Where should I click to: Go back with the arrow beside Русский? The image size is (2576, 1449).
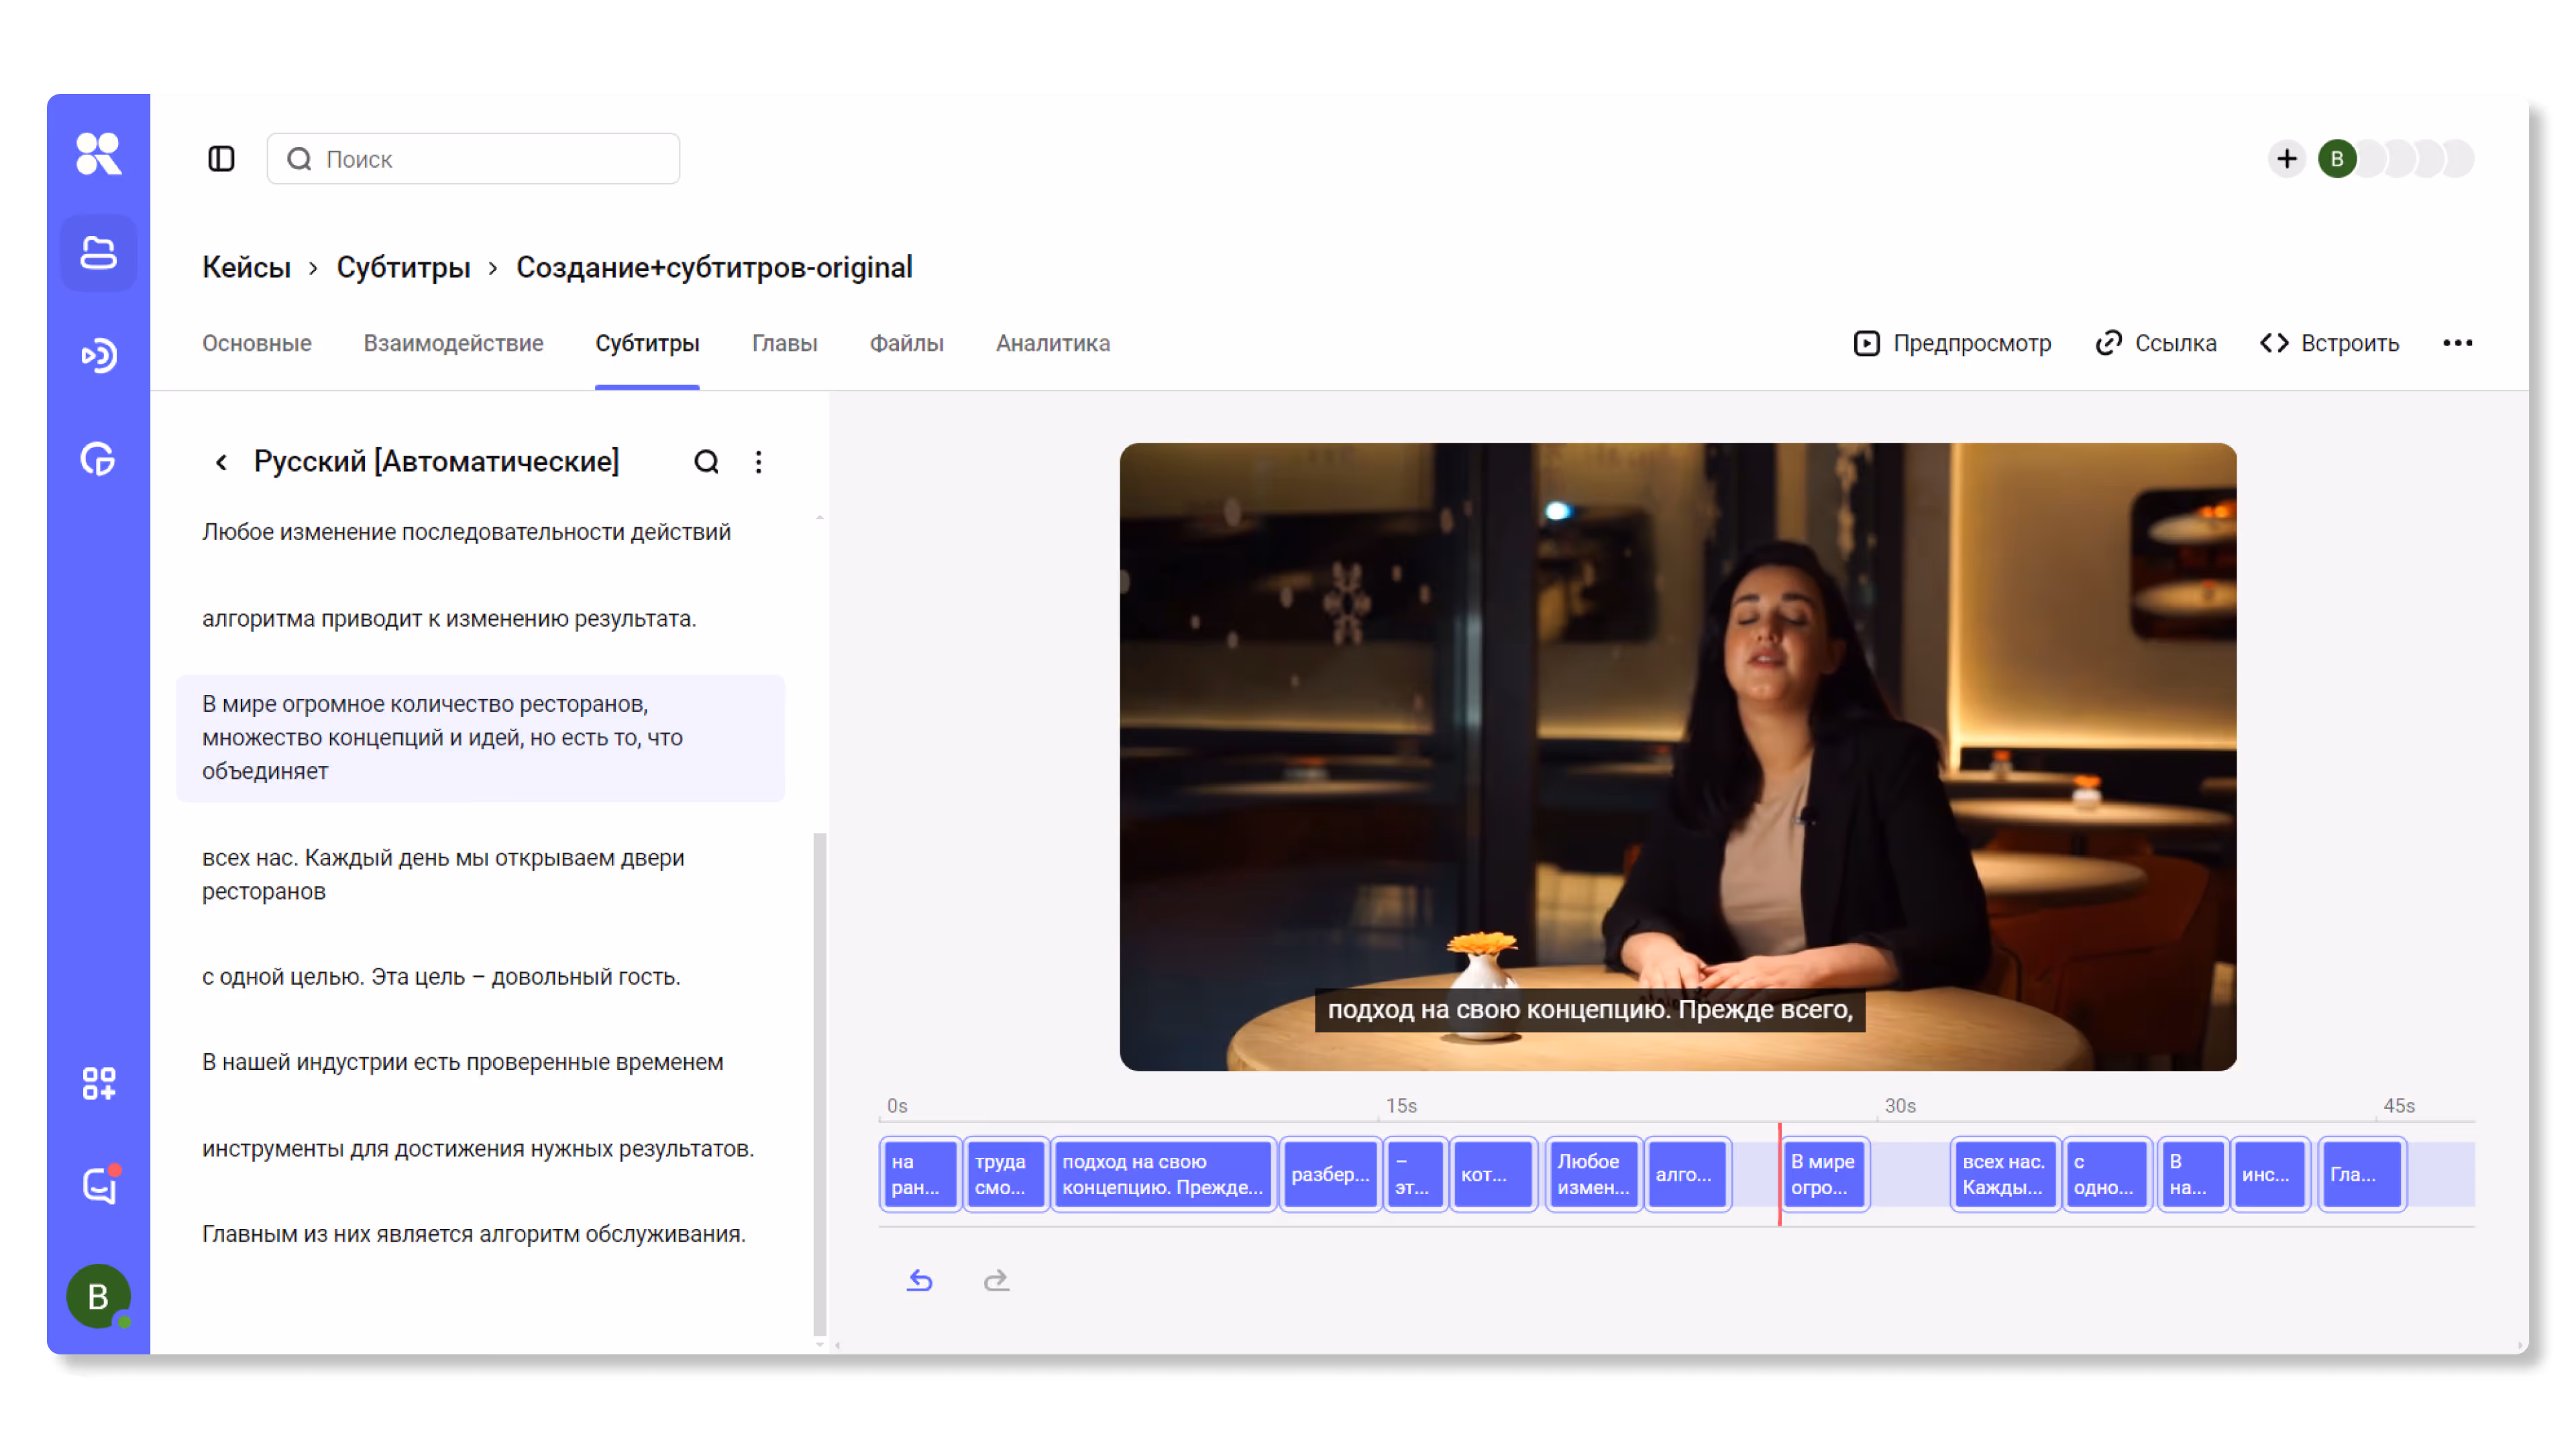click(221, 462)
